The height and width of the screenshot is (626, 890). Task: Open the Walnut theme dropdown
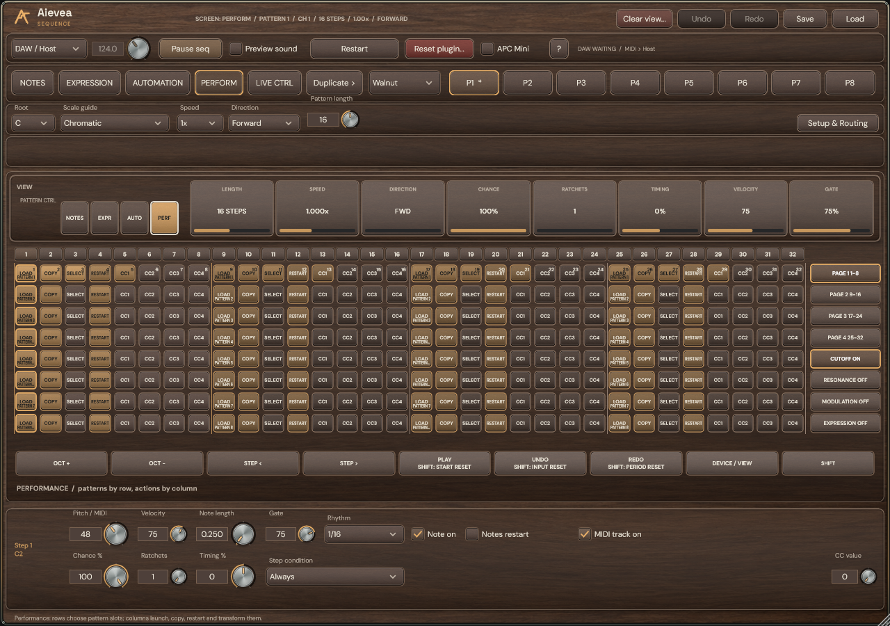coord(405,83)
